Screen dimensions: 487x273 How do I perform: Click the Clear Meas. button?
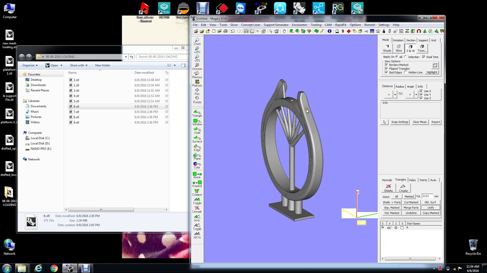point(420,122)
